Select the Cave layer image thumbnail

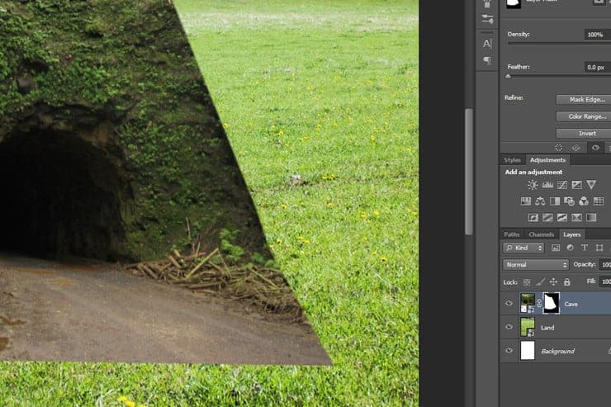[528, 304]
